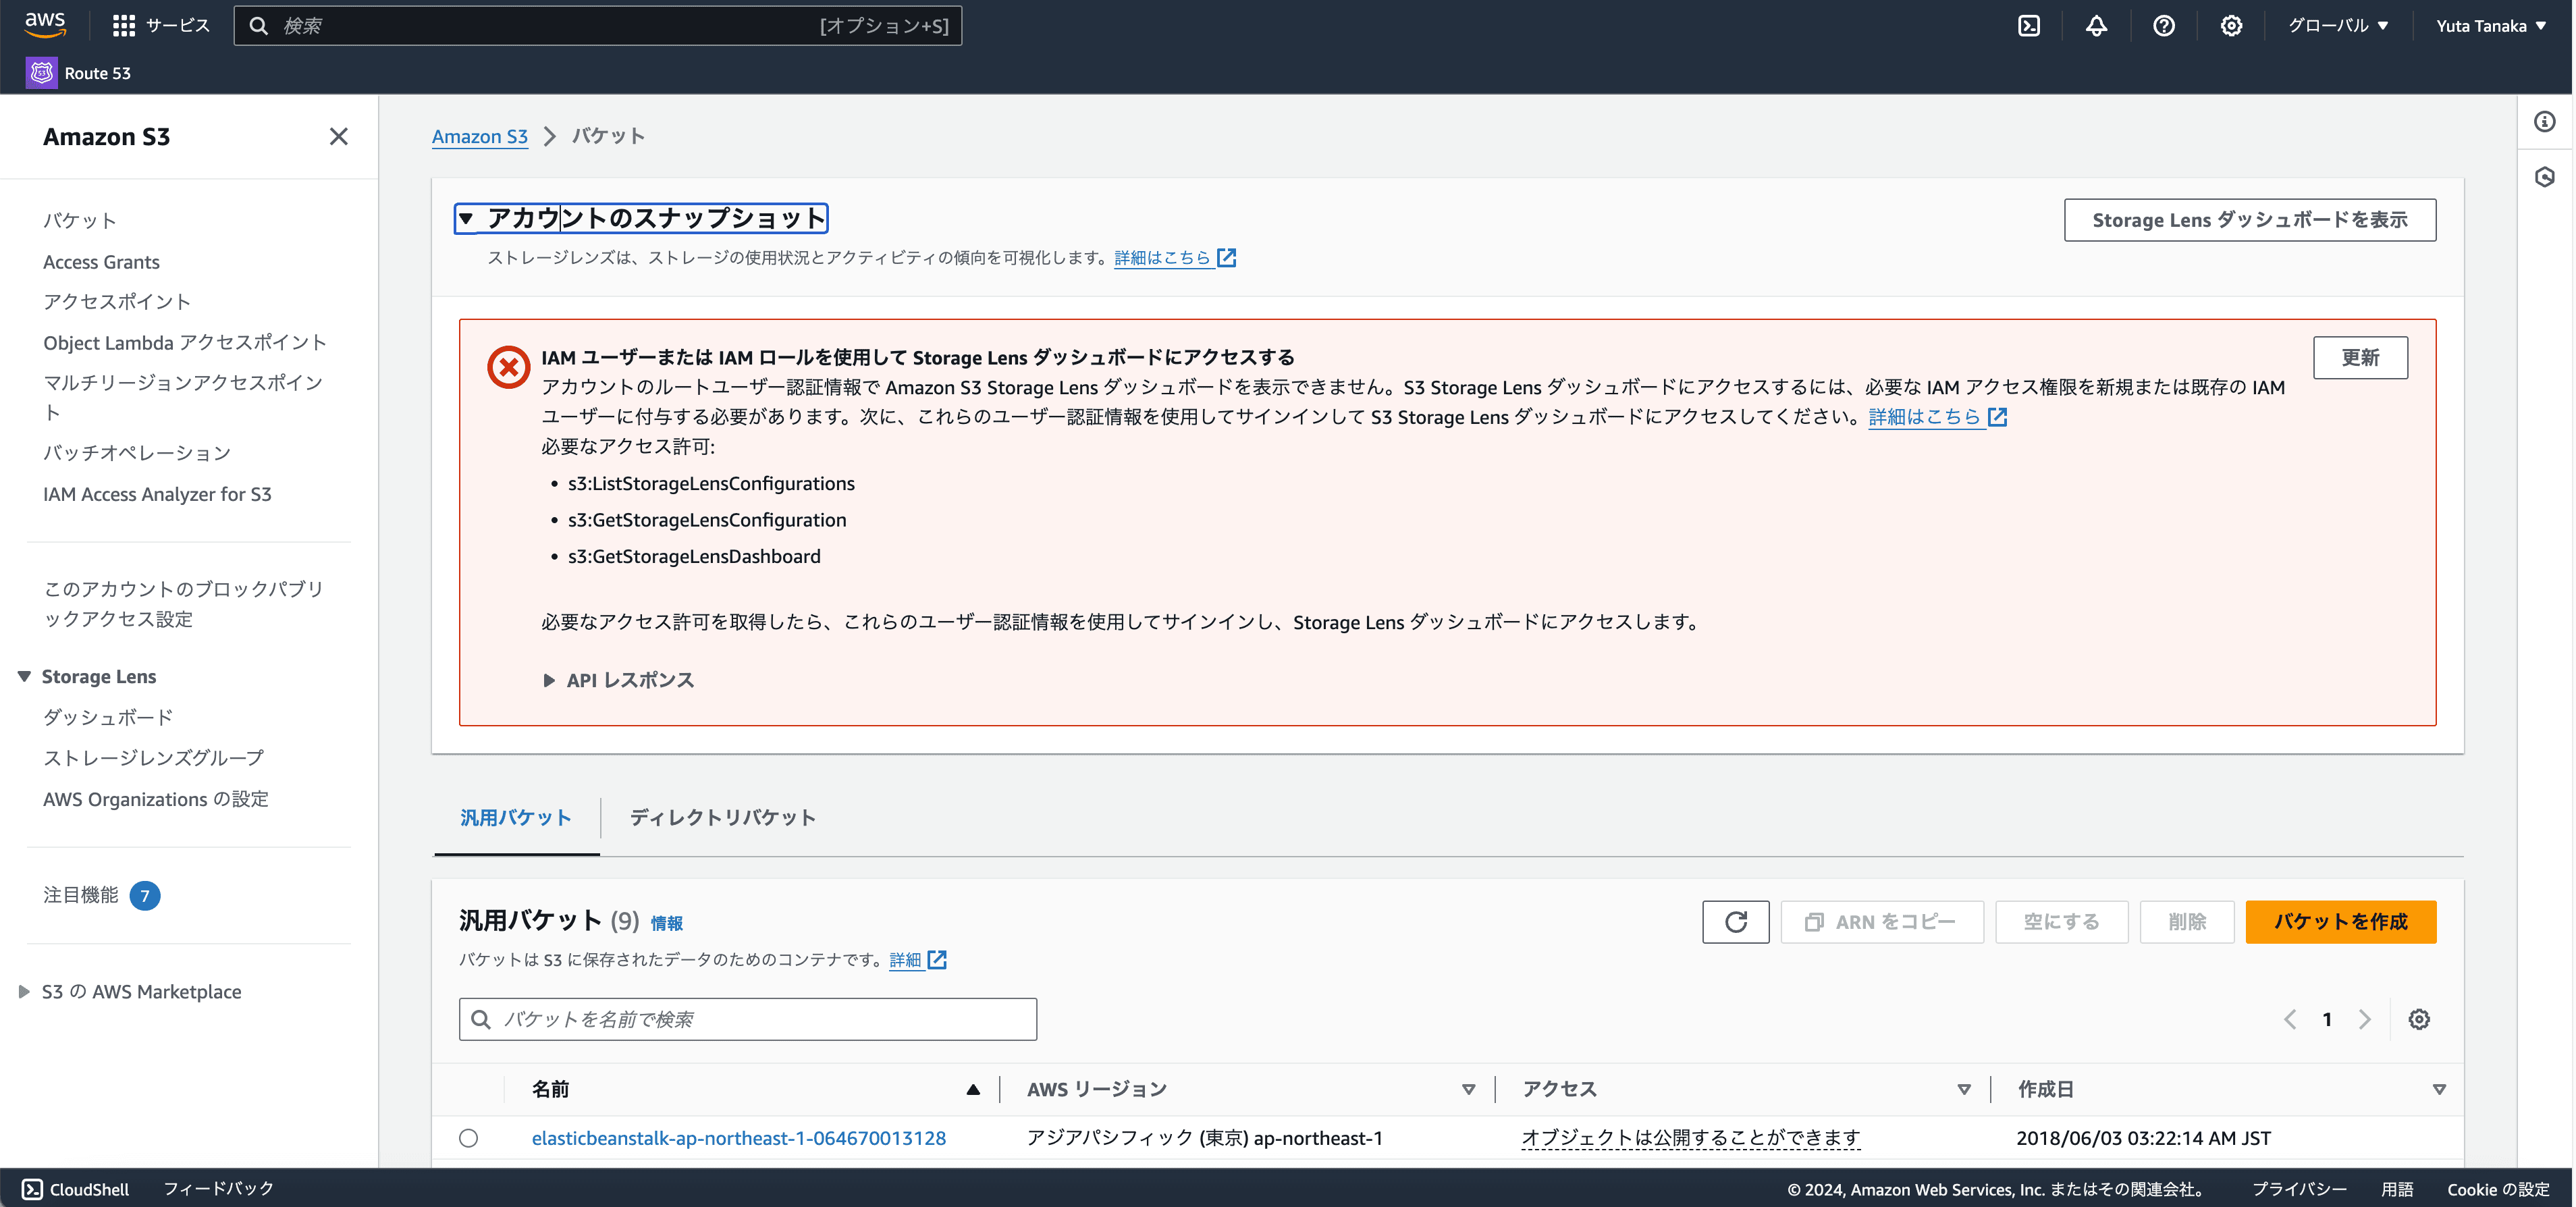This screenshot has height=1207, width=2576.
Task: Go to next page of buckets
Action: (2364, 1019)
